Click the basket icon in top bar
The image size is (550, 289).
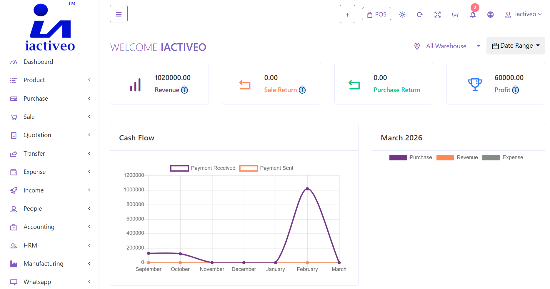[455, 14]
